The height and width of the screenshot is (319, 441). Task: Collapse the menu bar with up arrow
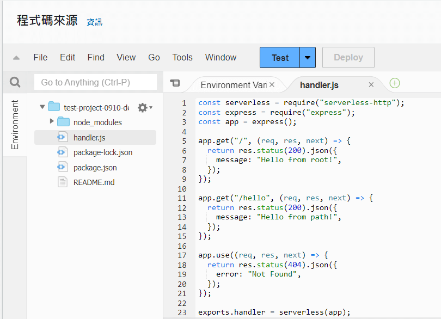[x=16, y=58]
